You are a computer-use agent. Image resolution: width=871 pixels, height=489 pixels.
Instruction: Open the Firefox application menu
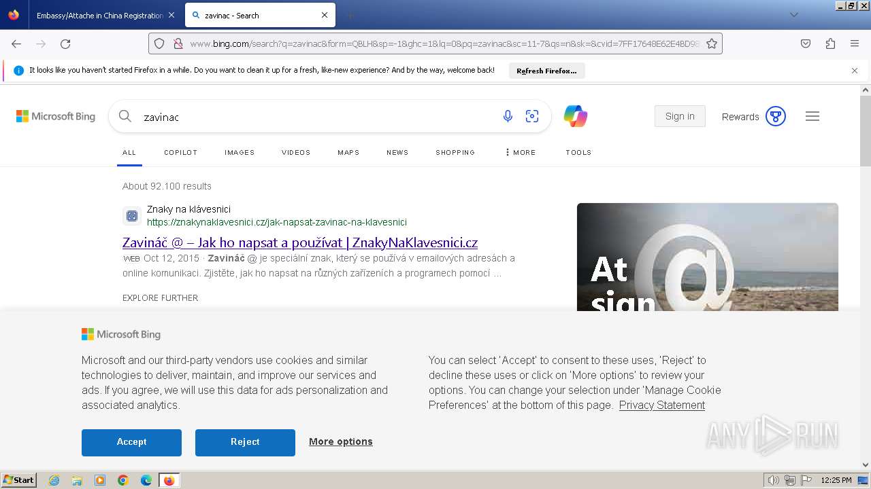tap(855, 43)
